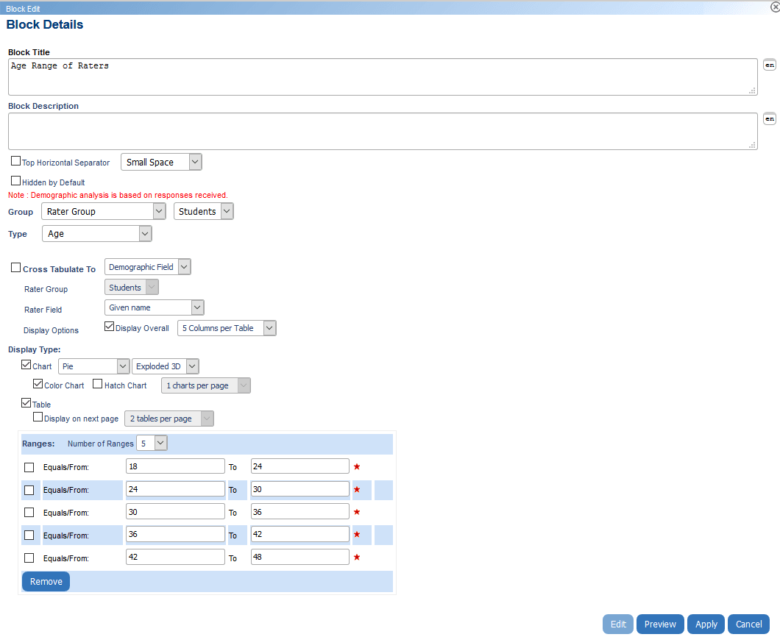Open the 2 tables per page dropdown
Screen dimensions: 780x637
point(169,419)
